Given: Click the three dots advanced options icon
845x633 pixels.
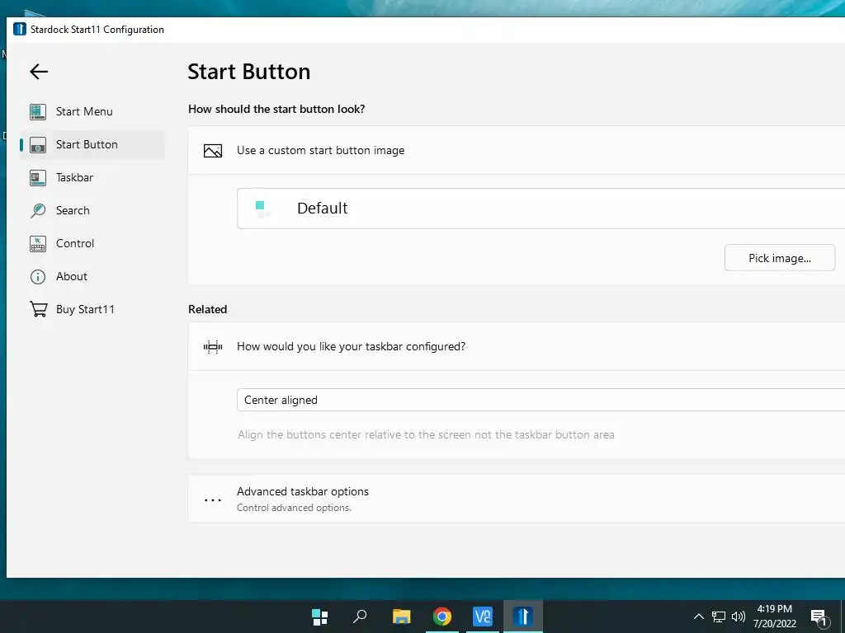Looking at the screenshot, I should [x=213, y=500].
